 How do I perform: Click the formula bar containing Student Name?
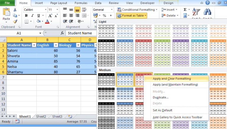pos(81,33)
